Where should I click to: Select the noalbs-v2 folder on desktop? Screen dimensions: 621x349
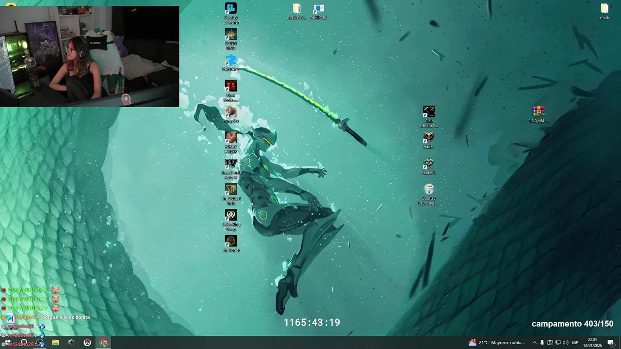click(296, 11)
